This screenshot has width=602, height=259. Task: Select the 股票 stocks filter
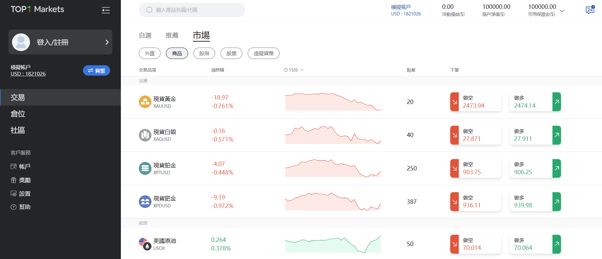pyautogui.click(x=231, y=53)
